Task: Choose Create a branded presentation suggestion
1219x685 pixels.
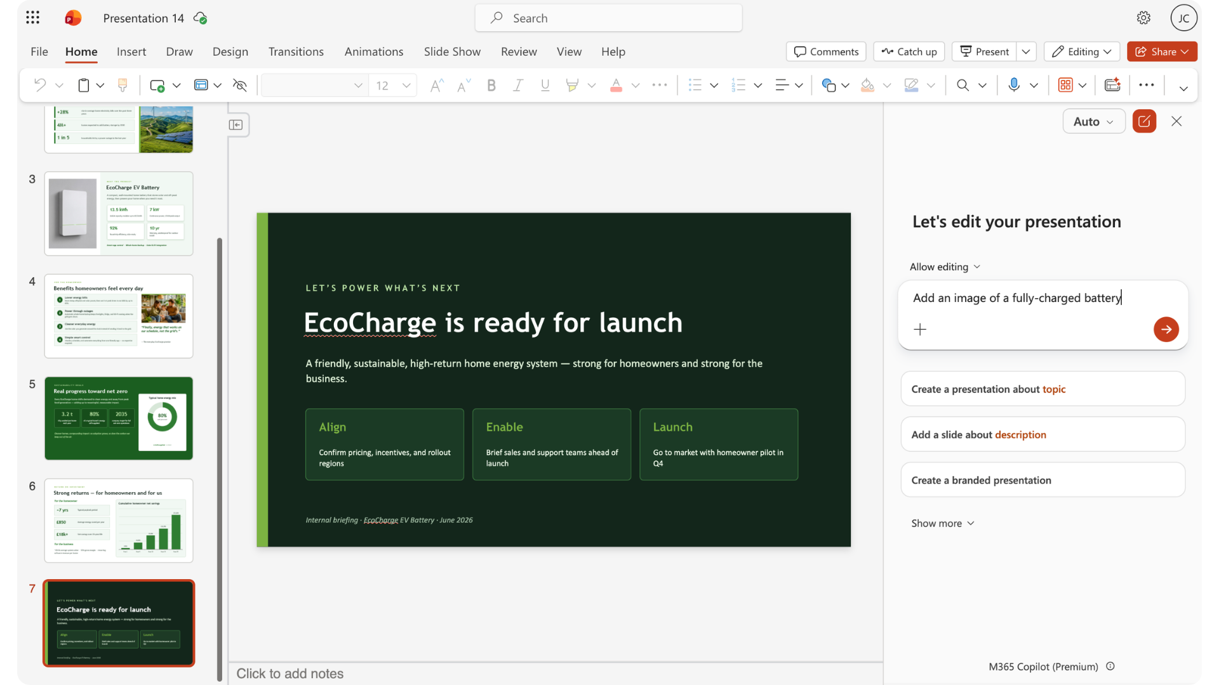Action: [x=1042, y=480]
